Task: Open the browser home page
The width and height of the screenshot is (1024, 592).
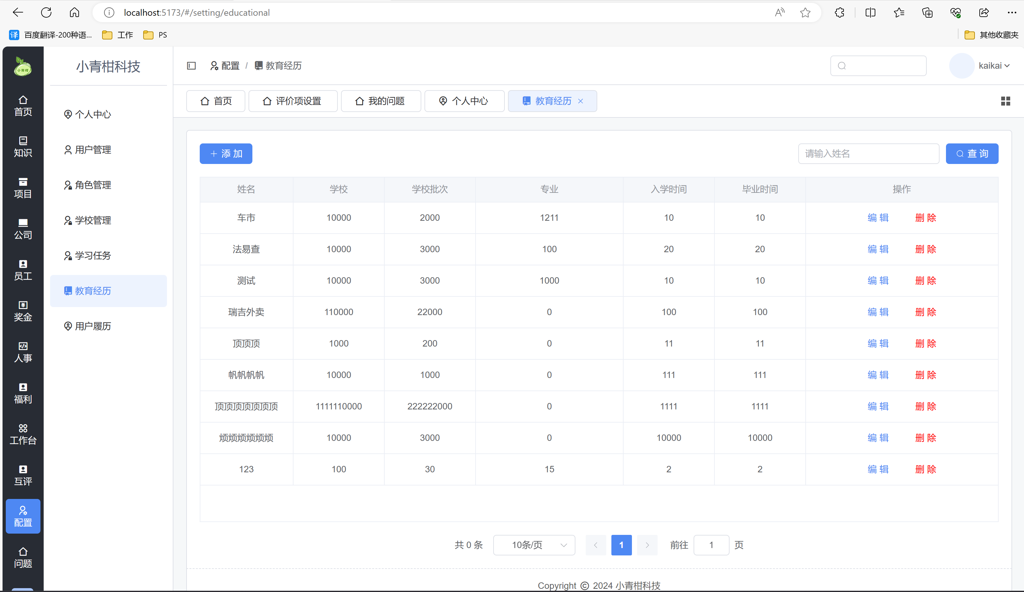Action: [74, 13]
